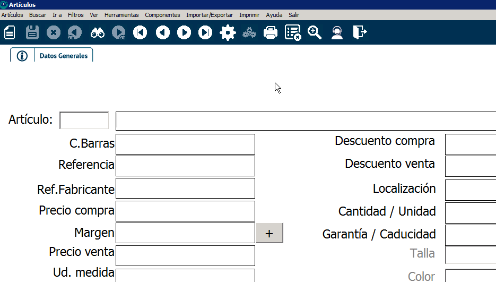The image size is (496, 282).
Task: Open settings gear in toolbar
Action: pyautogui.click(x=228, y=33)
